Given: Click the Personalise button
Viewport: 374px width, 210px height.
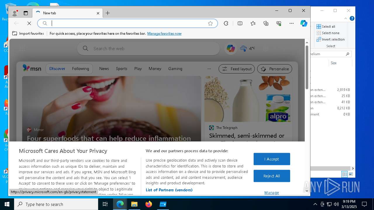Looking at the screenshot, I should point(275,69).
